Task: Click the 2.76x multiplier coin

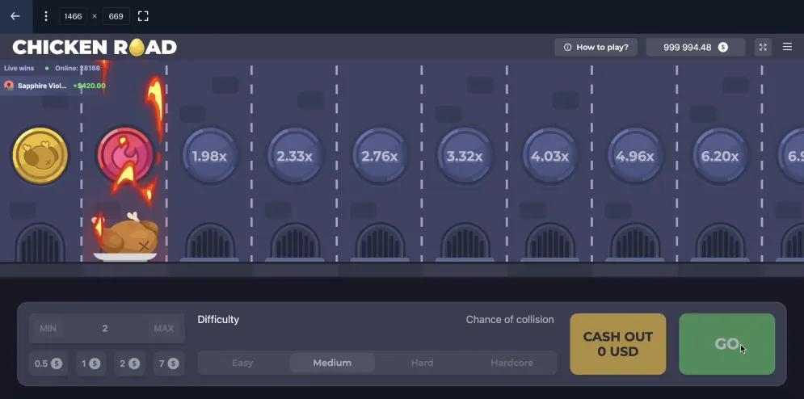Action: point(380,156)
